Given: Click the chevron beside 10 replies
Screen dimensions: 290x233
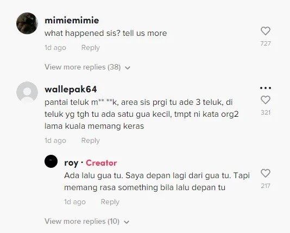Looking at the screenshot, I should point(127,222).
